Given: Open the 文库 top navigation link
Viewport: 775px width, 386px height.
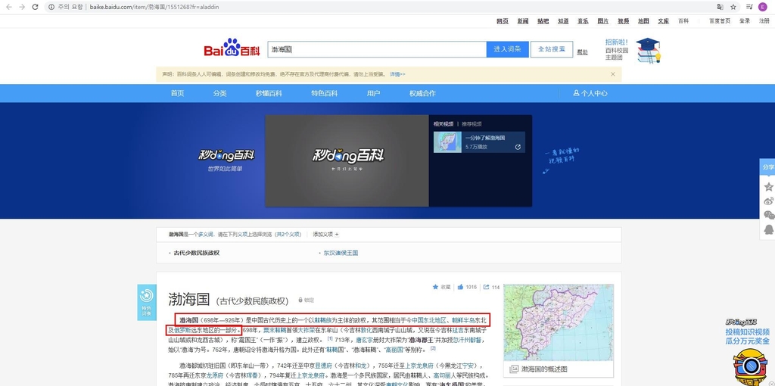Looking at the screenshot, I should click(663, 20).
